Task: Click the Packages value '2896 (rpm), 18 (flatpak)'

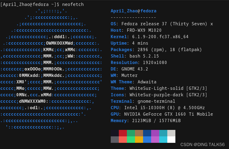Action: (x=169, y=50)
